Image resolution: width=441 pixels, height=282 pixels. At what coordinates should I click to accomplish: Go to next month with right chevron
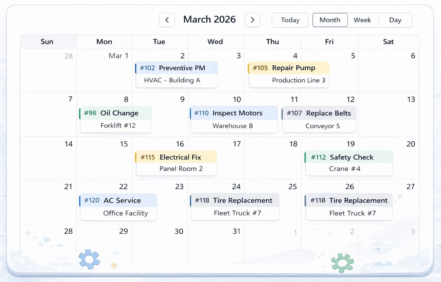(x=253, y=20)
